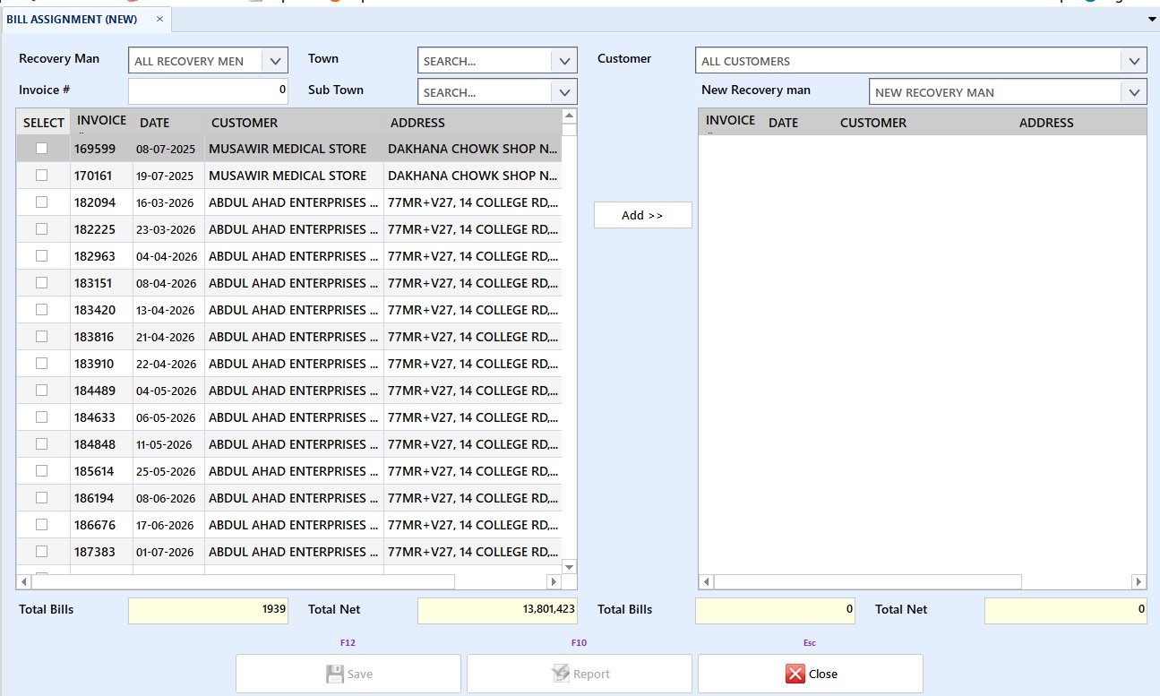This screenshot has height=696, width=1160.
Task: Click Total Net field showing 13,801,423
Action: click(497, 610)
